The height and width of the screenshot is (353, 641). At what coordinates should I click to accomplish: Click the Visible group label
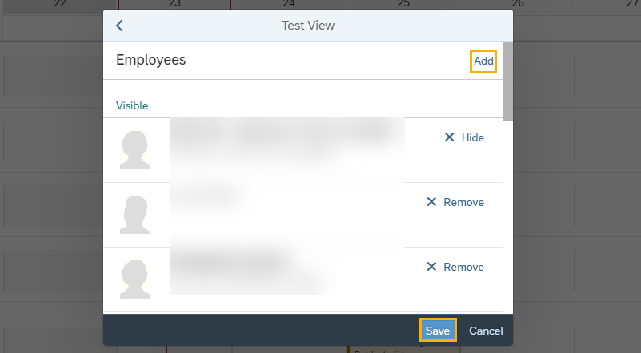point(132,105)
